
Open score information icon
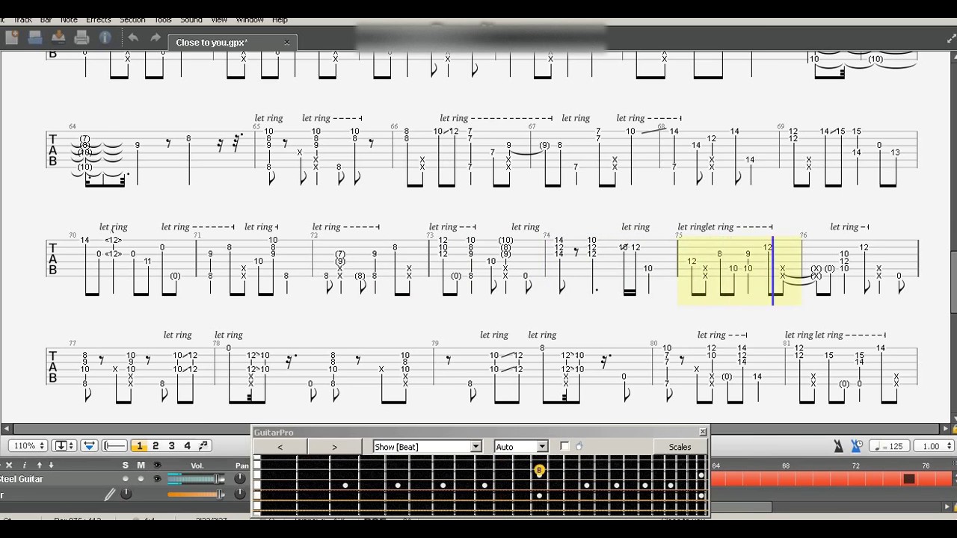pos(105,37)
